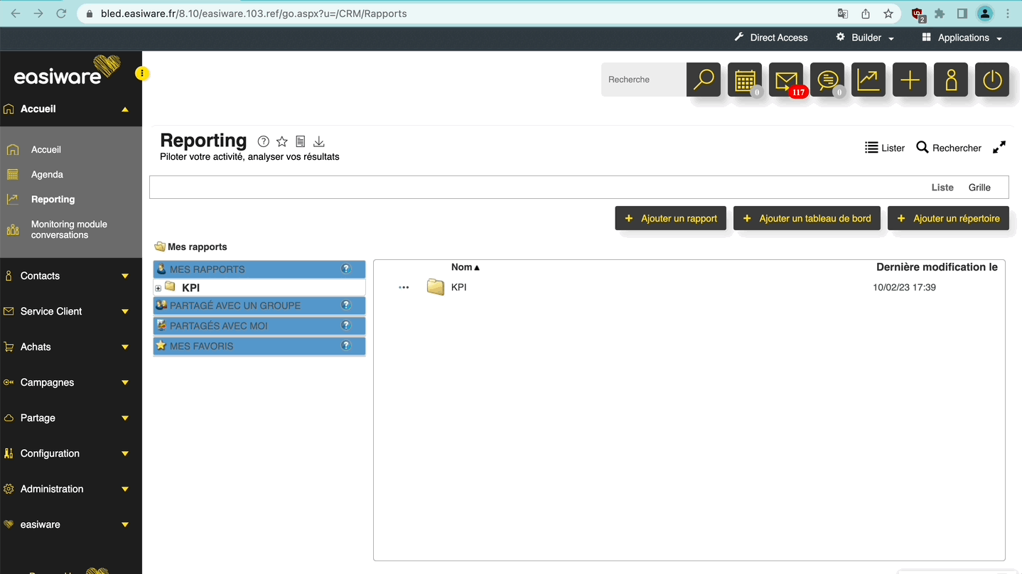The height and width of the screenshot is (574, 1022).
Task: Switch to Grille view
Action: tap(979, 188)
